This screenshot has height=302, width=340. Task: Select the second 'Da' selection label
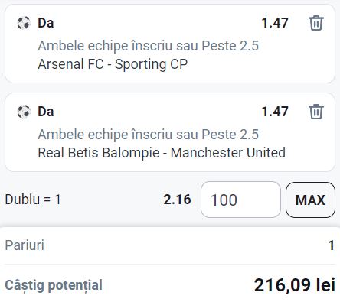tap(46, 112)
